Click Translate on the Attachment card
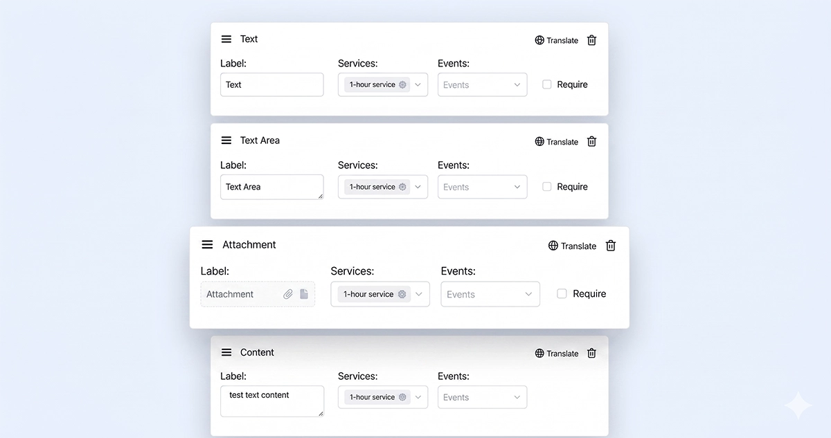 tap(572, 246)
